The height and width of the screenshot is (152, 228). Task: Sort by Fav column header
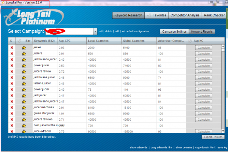click(x=24, y=41)
